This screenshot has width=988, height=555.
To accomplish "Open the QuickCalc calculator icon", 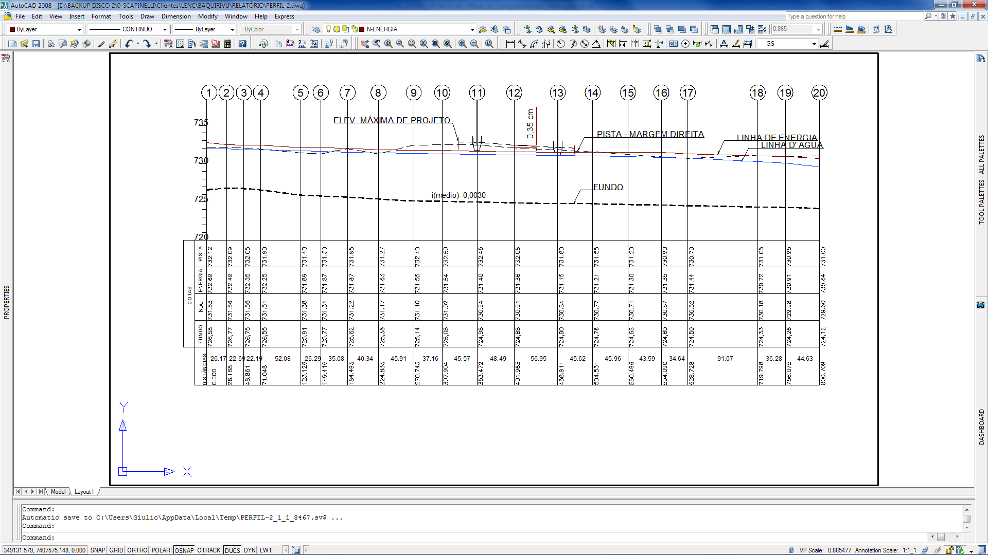I will click(227, 44).
